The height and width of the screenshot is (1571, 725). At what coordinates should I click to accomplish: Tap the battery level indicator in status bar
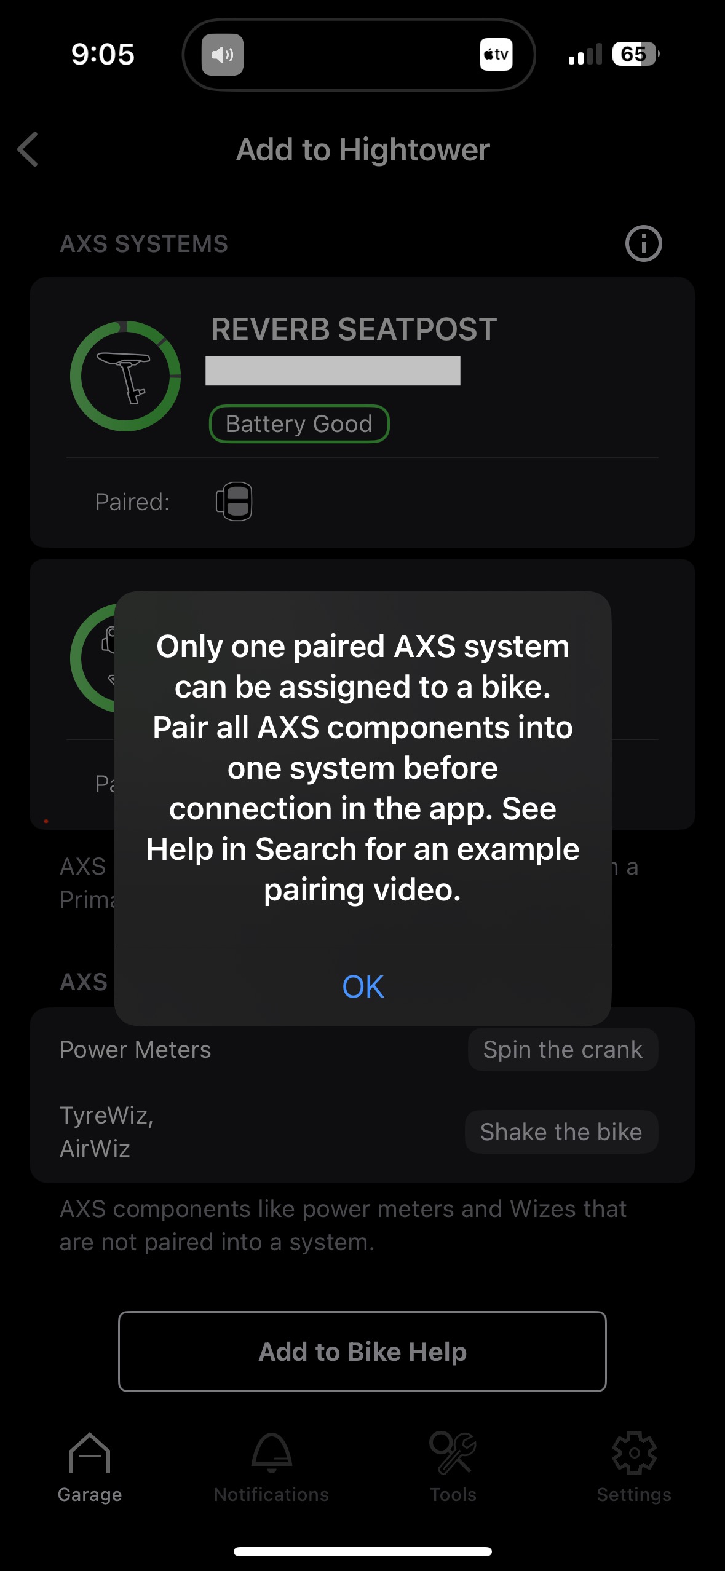click(635, 54)
